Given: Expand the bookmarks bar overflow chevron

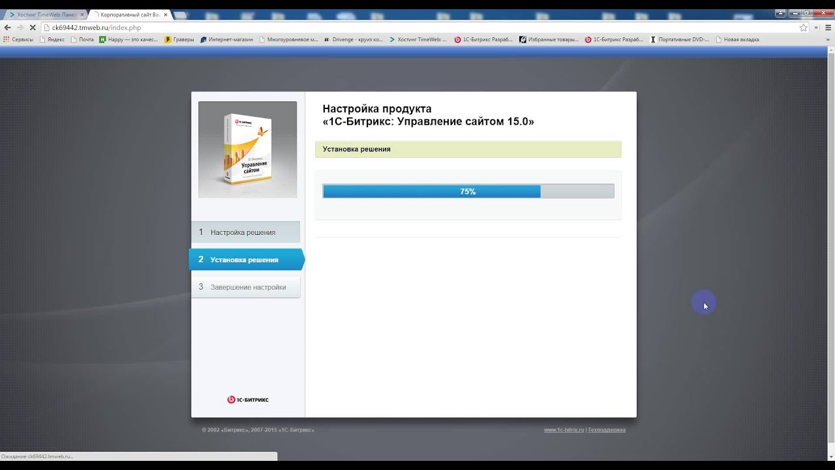Looking at the screenshot, I should coord(828,39).
